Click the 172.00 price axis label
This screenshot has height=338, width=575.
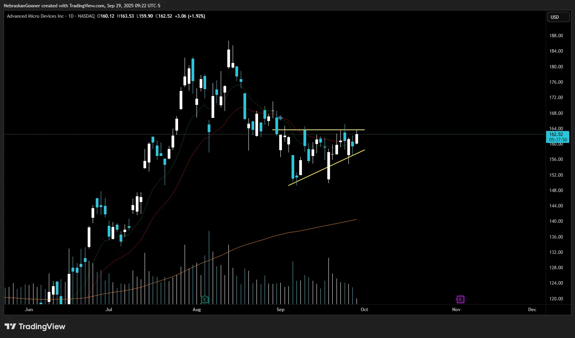[x=556, y=98]
